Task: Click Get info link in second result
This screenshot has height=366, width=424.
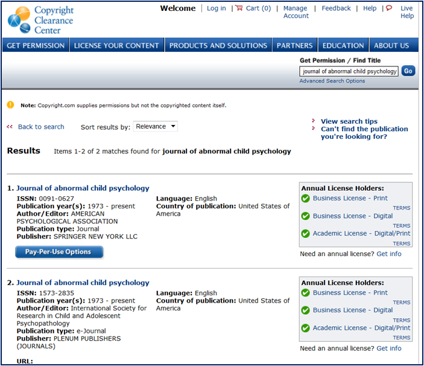Action: click(388, 348)
